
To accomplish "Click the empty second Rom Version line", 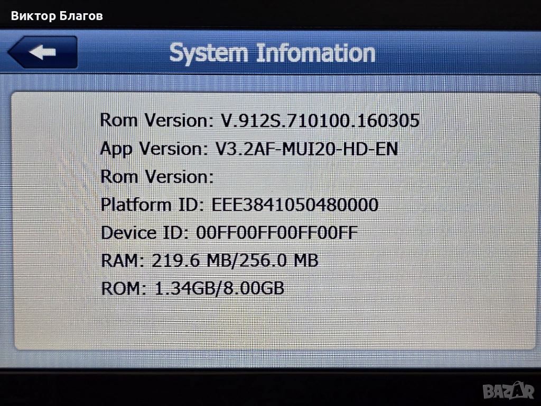I will (157, 177).
